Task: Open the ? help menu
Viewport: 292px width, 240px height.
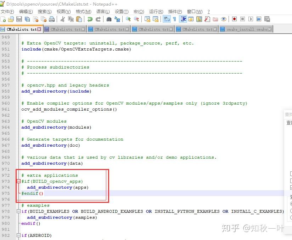Action: 209,12
